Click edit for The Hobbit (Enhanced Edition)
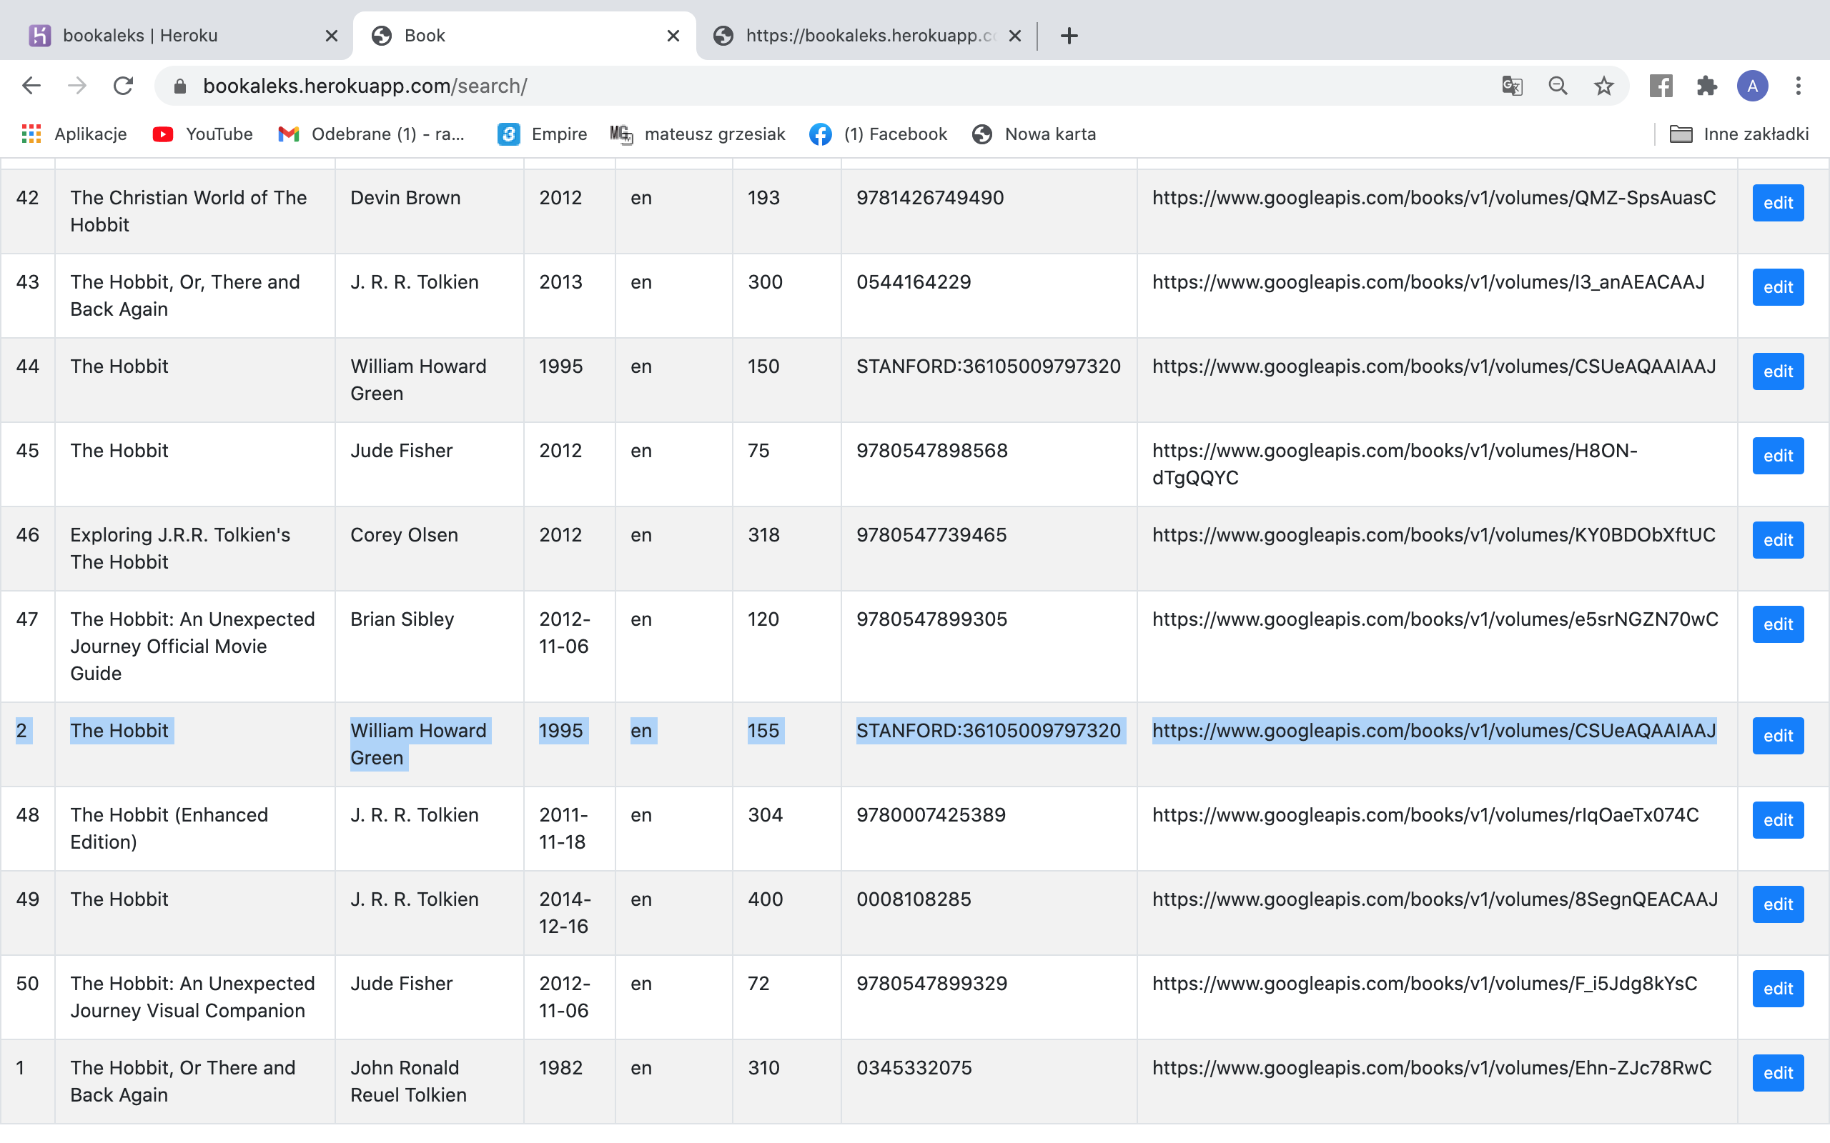The height and width of the screenshot is (1143, 1830). point(1777,820)
